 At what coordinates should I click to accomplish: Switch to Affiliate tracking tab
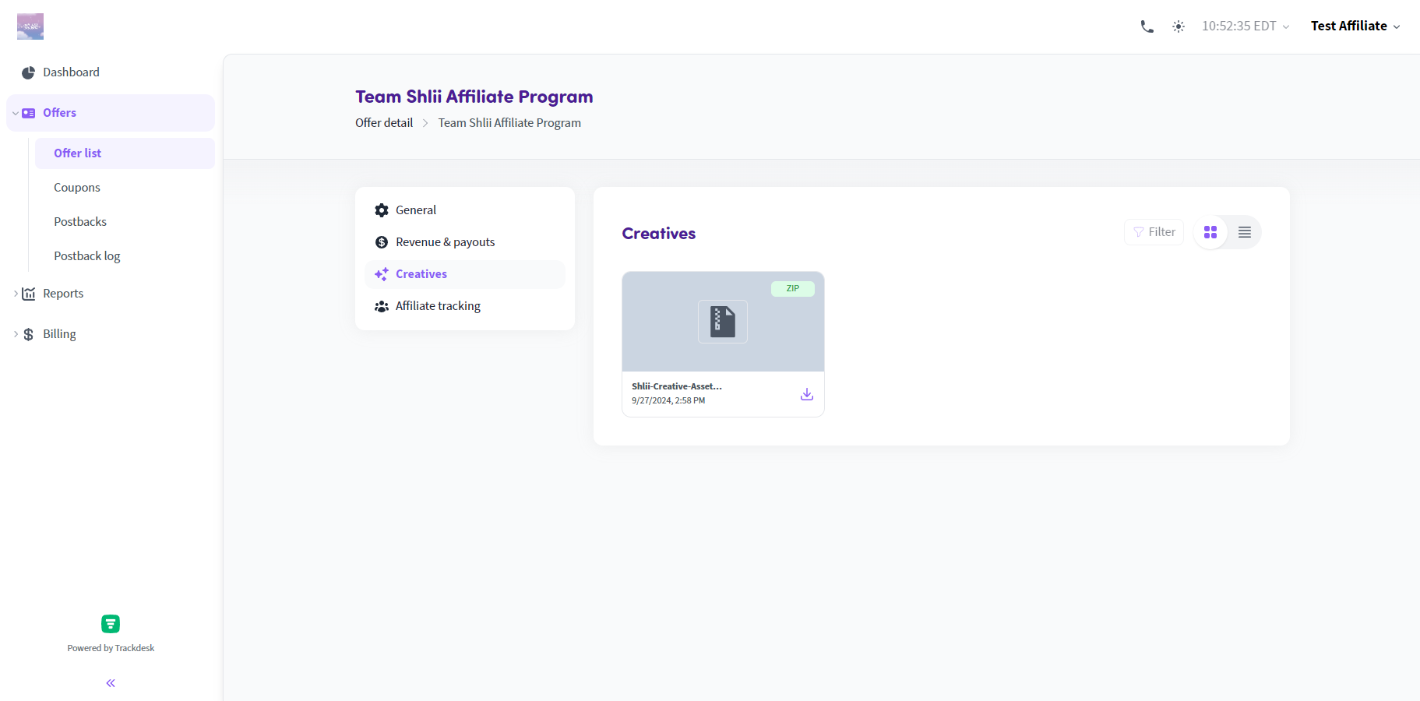465,306
